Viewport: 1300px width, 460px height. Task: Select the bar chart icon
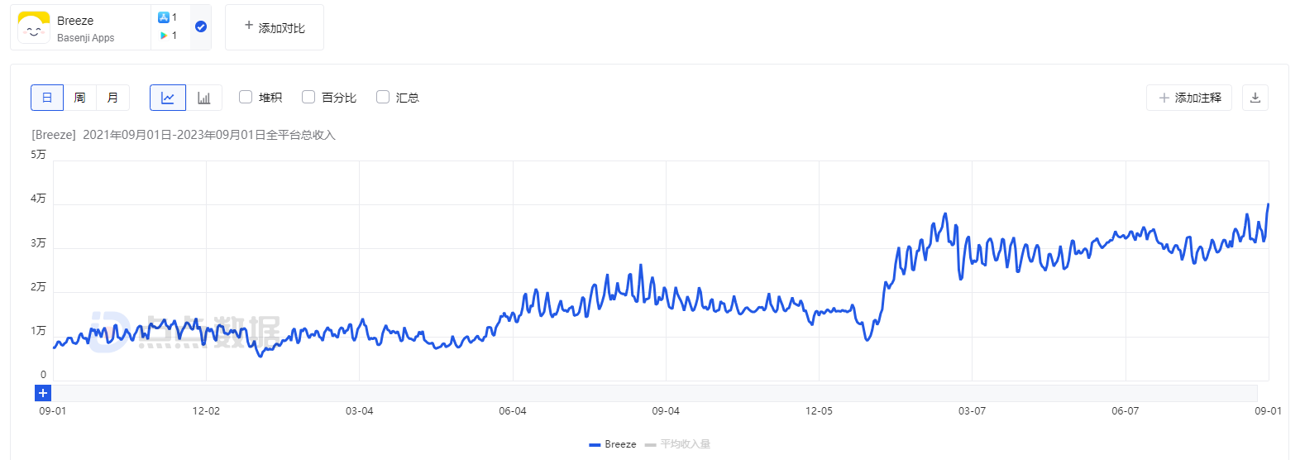click(203, 98)
